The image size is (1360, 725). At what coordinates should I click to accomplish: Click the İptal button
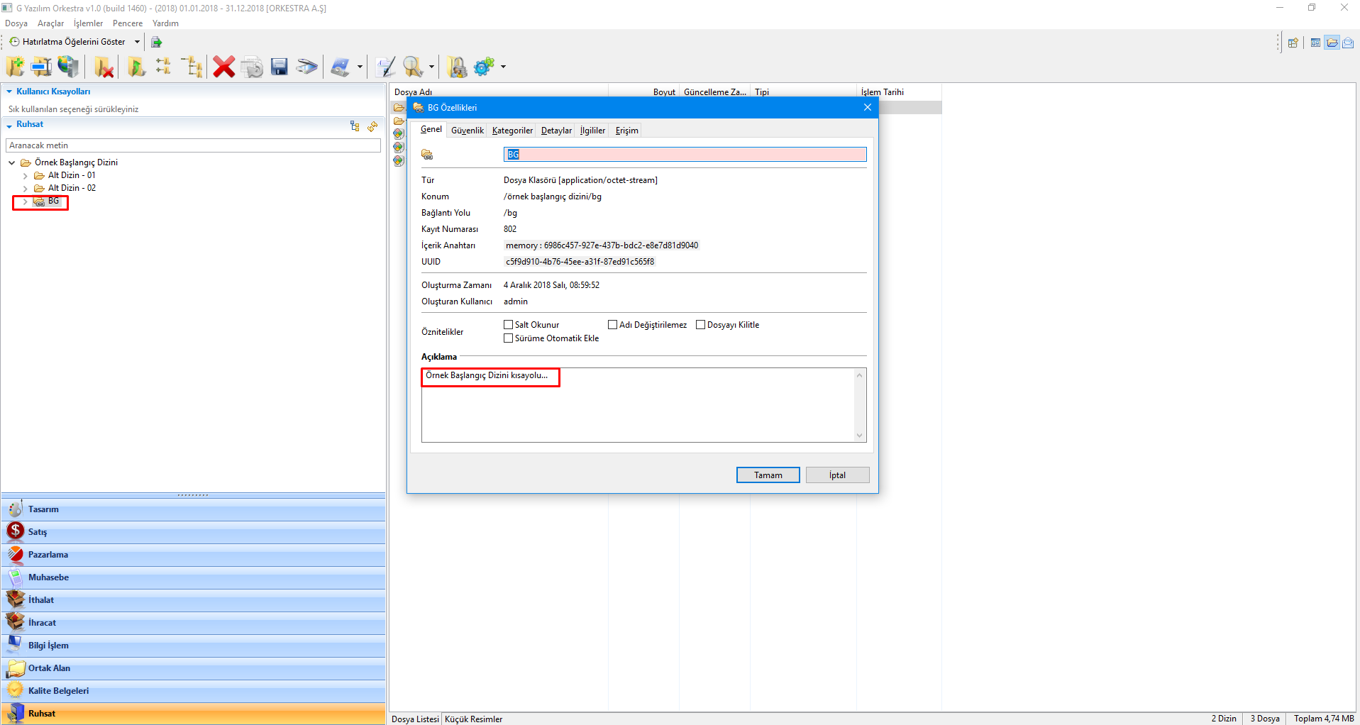click(837, 475)
